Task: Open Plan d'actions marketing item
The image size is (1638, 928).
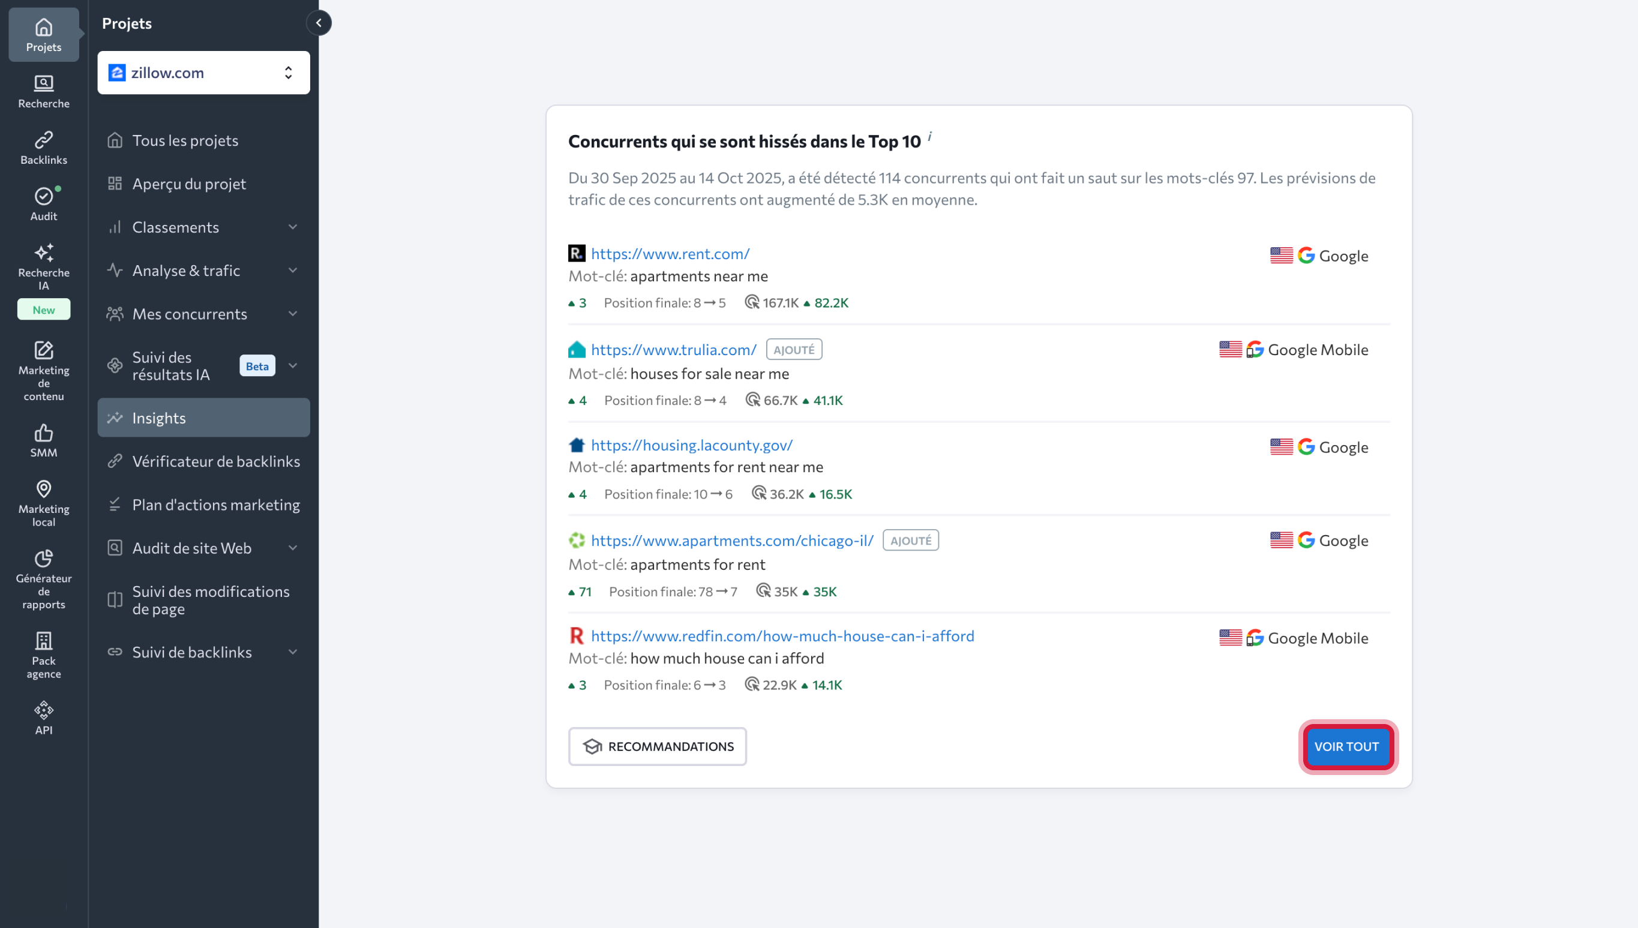Action: click(216, 504)
